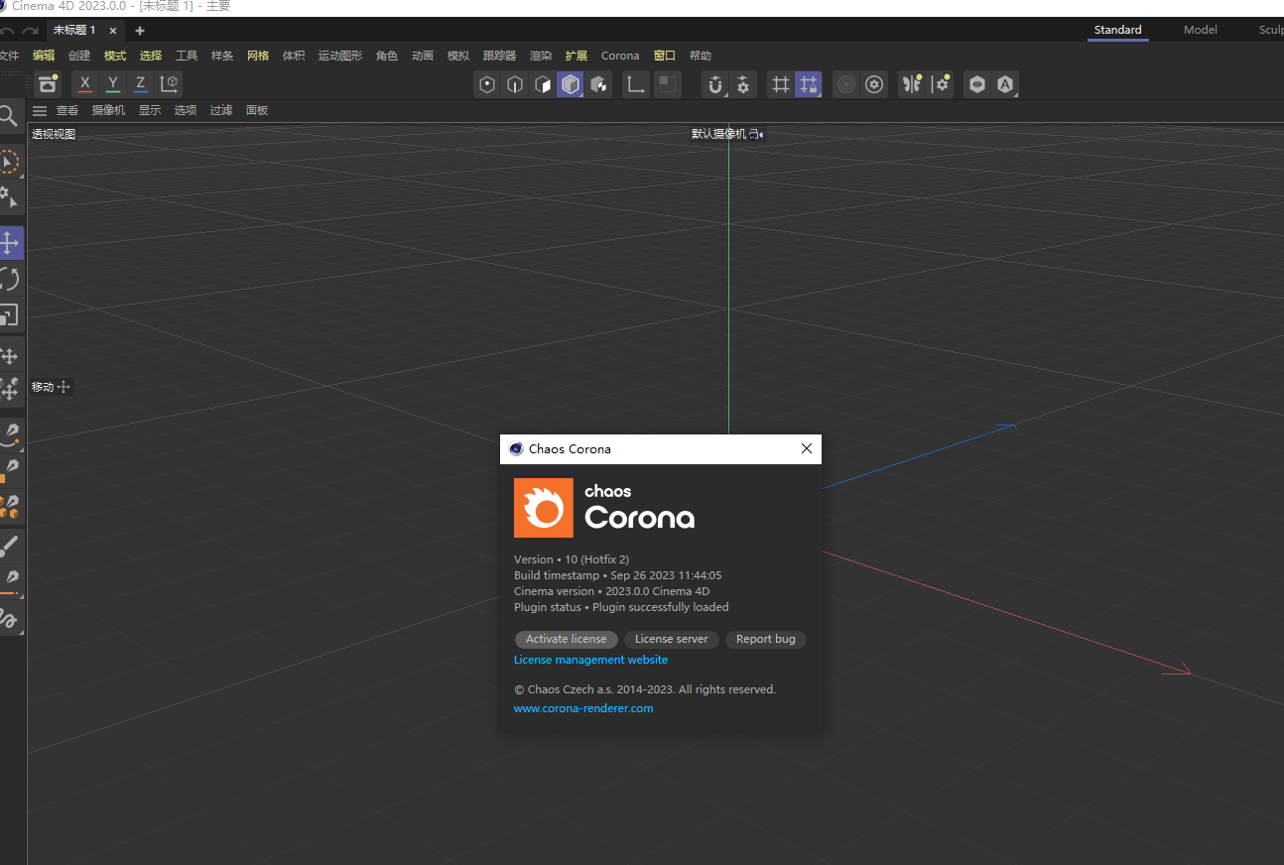Screen dimensions: 1284x865
Task: Open viewport 显示 menu
Action: tap(150, 110)
